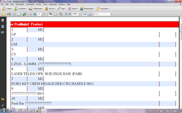Click the volume speaker tray icon
The width and height of the screenshot is (182, 113).
point(168,111)
